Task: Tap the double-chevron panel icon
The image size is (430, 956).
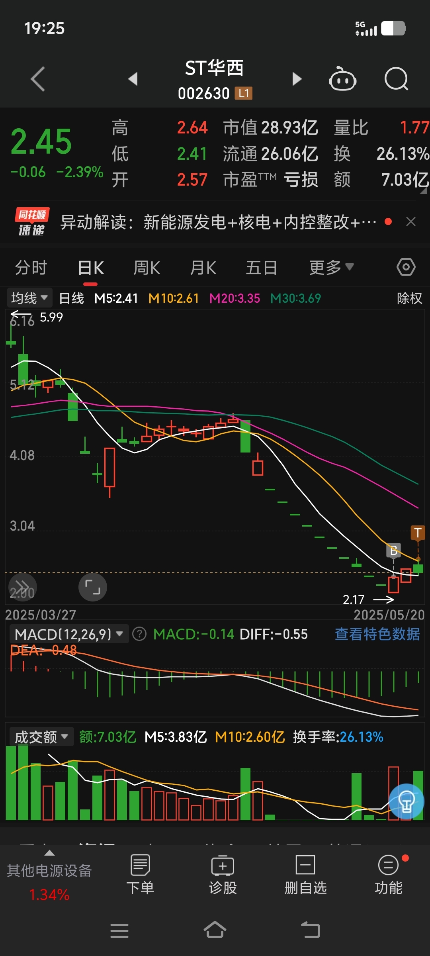Action: (22, 587)
